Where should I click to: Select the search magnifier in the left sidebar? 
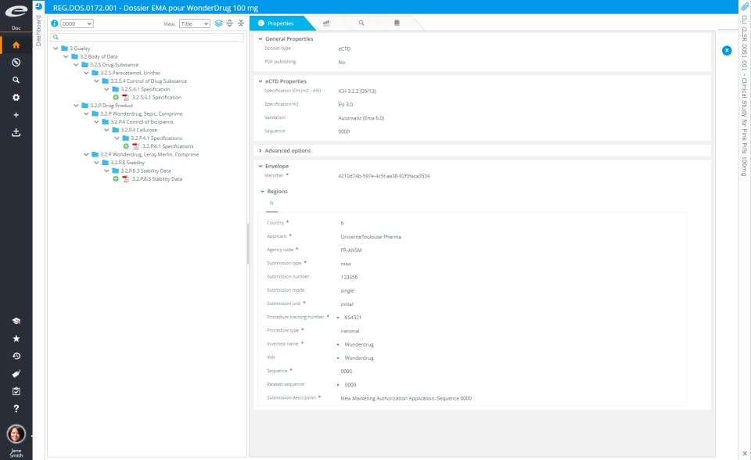pyautogui.click(x=17, y=78)
